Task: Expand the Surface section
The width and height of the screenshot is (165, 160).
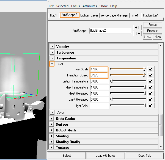Action: point(52,125)
